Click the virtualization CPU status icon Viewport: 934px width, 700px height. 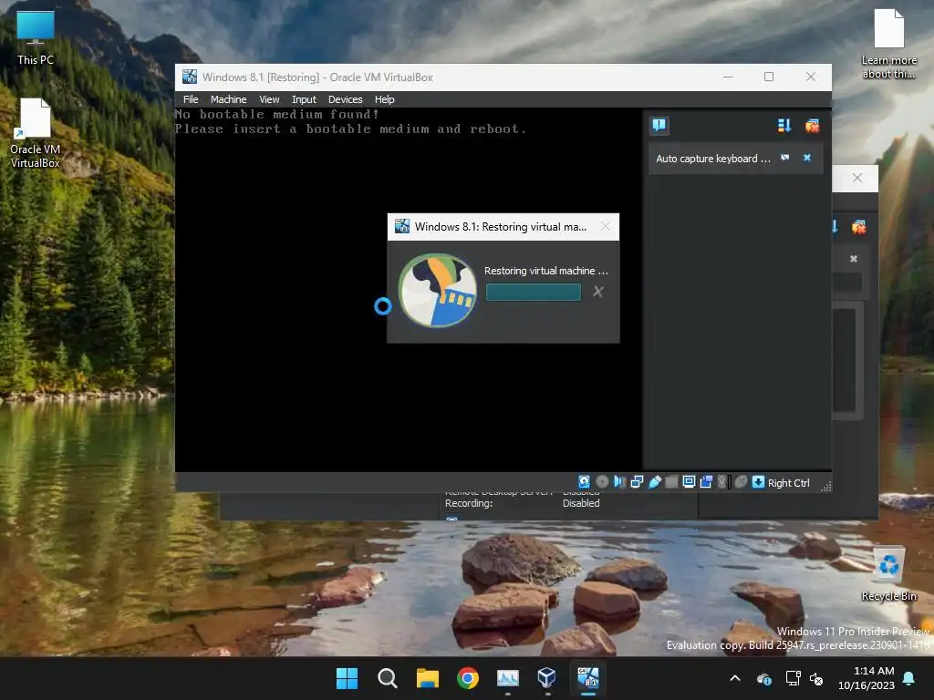point(723,481)
